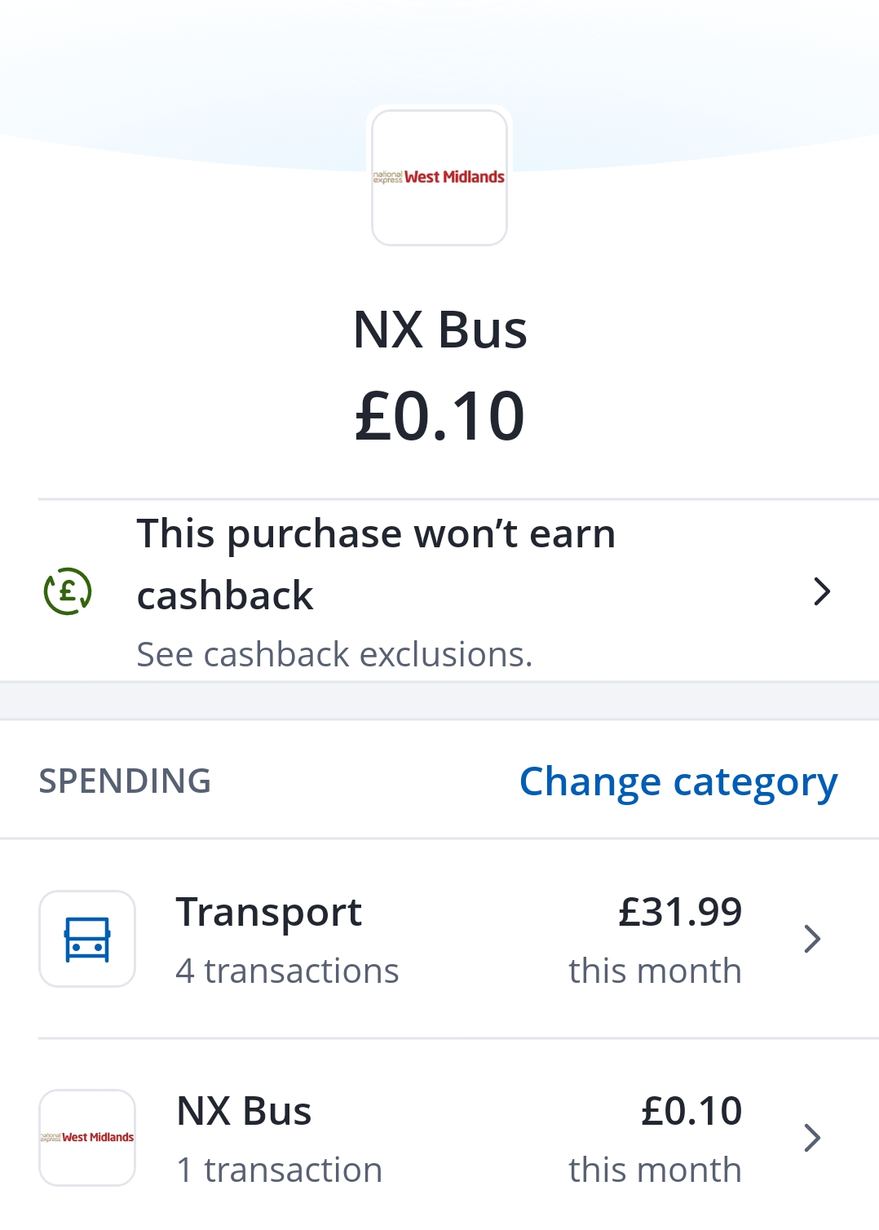Select This purchase won't earn cashback row
Viewport: 879px width, 1230px height.
tap(439, 591)
